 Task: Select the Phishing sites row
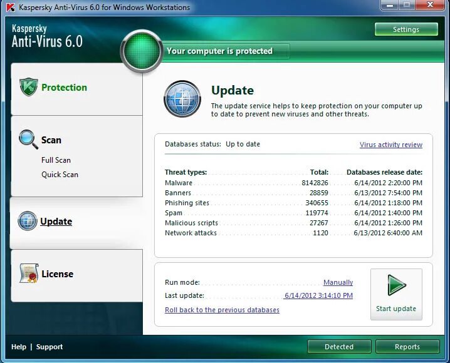point(293,203)
